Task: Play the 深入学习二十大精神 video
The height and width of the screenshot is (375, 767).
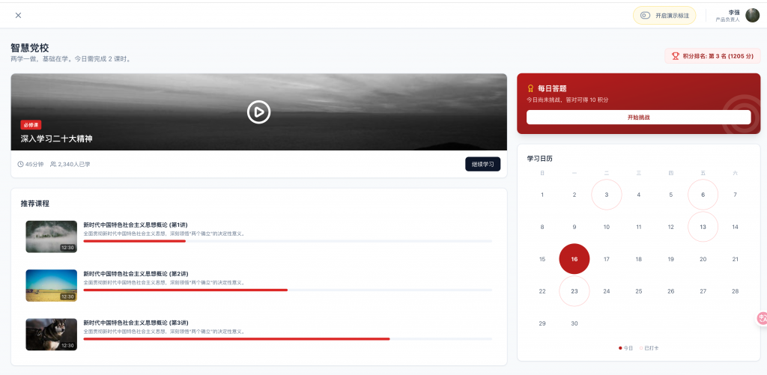Action: tap(258, 112)
